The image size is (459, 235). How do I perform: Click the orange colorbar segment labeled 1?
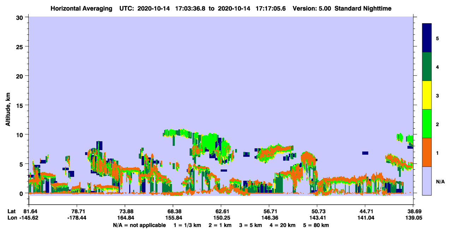click(427, 152)
